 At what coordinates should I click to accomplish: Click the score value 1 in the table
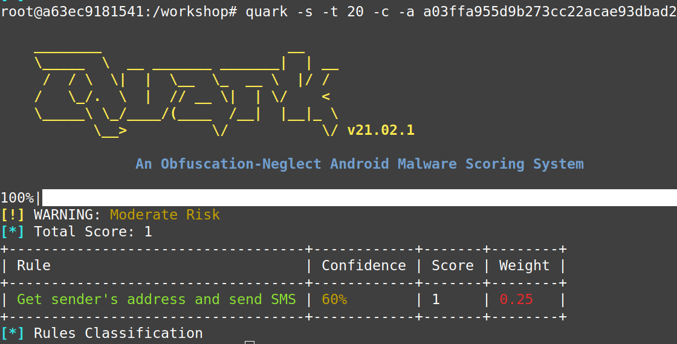click(x=436, y=299)
